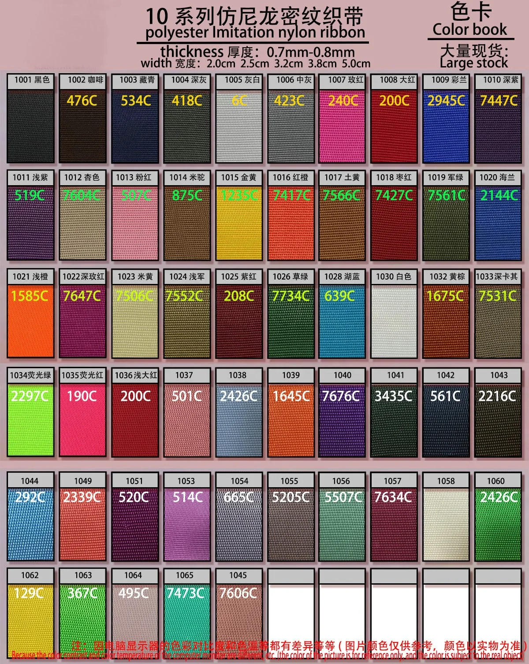This screenshot has height=664, width=529.
Task: Click the thickness 0.7mm-0.8mm text
Action: [x=258, y=52]
